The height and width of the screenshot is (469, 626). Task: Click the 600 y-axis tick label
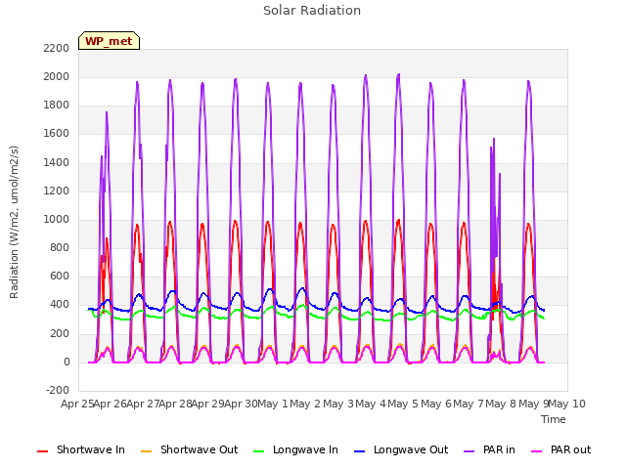(x=60, y=276)
